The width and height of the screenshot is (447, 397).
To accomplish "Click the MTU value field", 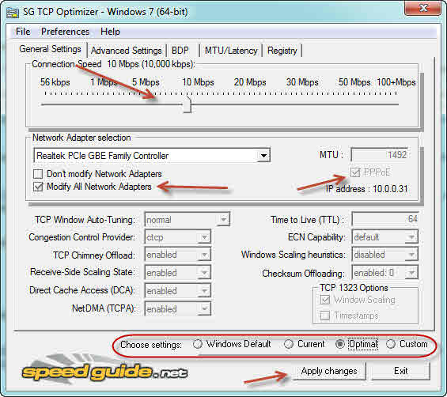I will pos(380,155).
